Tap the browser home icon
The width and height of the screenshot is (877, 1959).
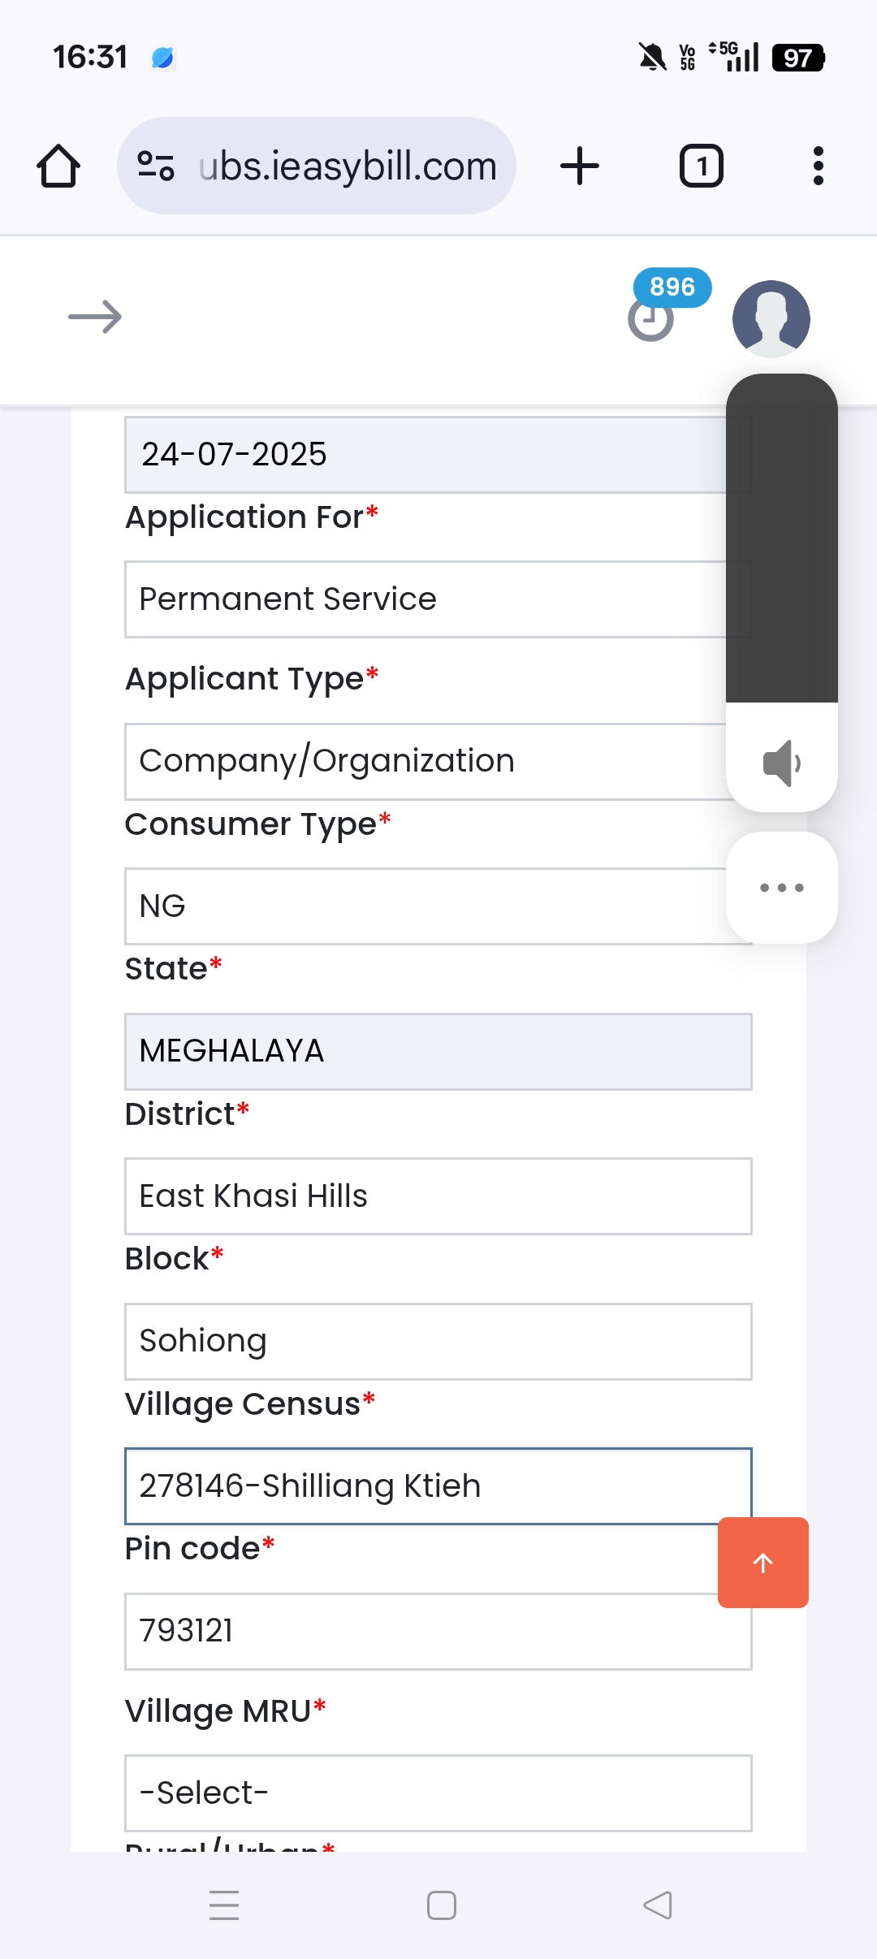58,166
